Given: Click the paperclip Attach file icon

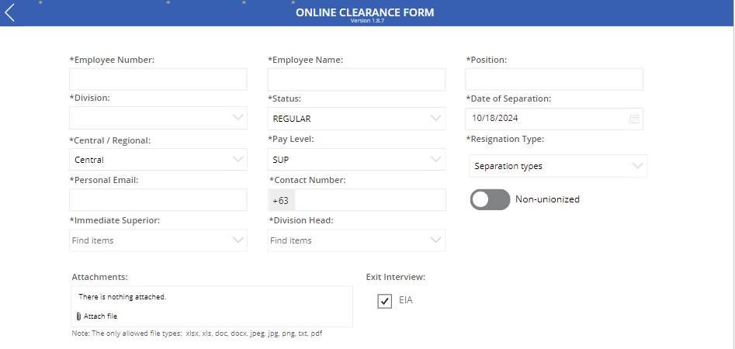Looking at the screenshot, I should (78, 316).
